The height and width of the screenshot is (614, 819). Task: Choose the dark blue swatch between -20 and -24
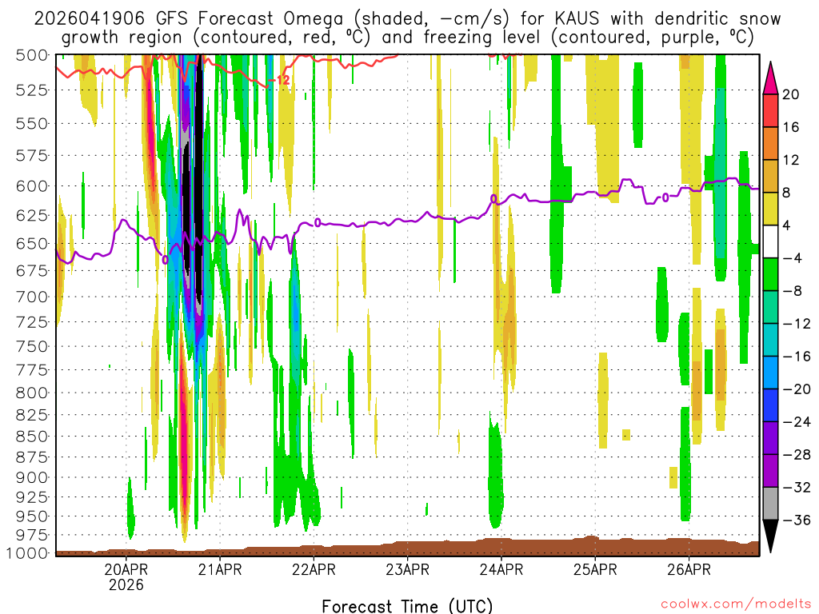point(771,405)
